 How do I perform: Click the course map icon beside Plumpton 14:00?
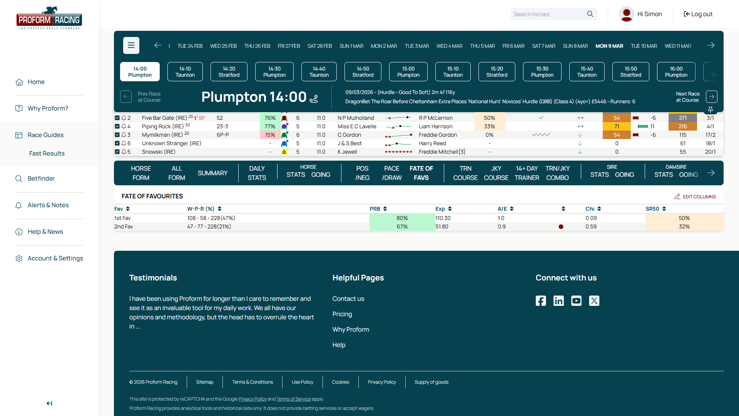coord(314,99)
